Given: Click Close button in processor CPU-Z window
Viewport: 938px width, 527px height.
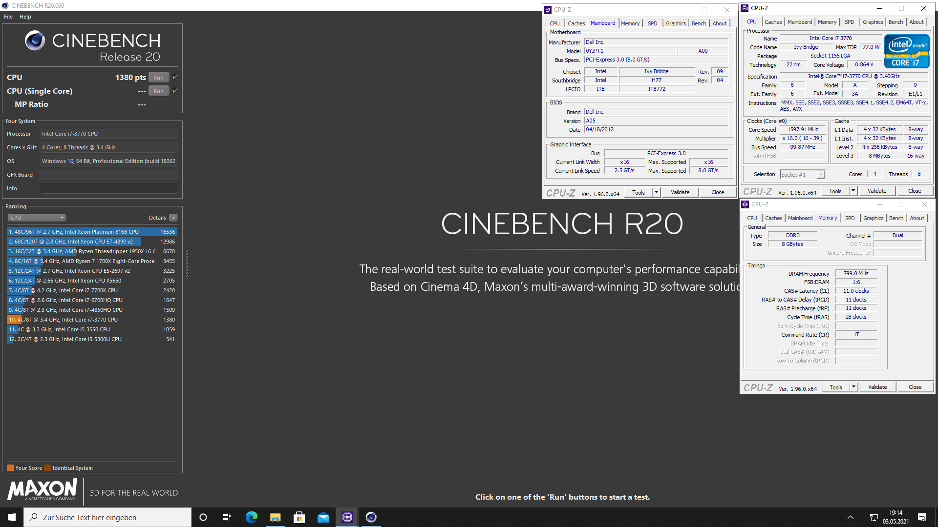Looking at the screenshot, I should (915, 191).
